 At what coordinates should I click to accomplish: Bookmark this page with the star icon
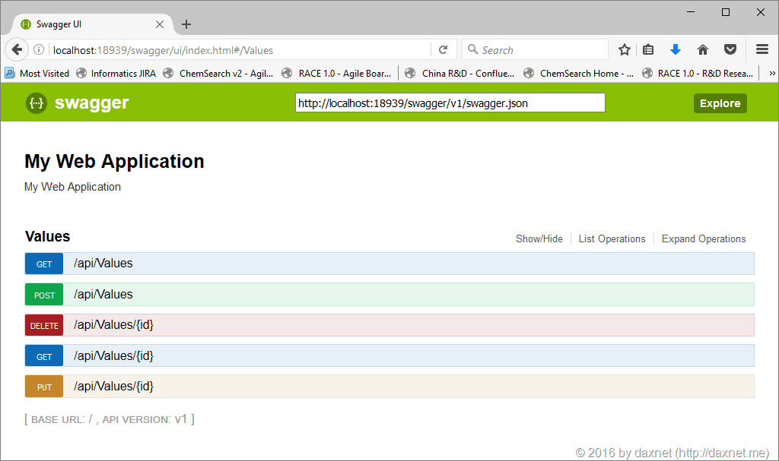625,49
